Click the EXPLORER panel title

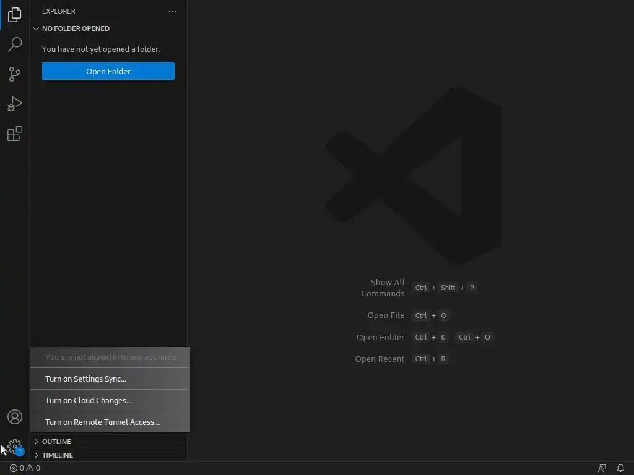59,11
